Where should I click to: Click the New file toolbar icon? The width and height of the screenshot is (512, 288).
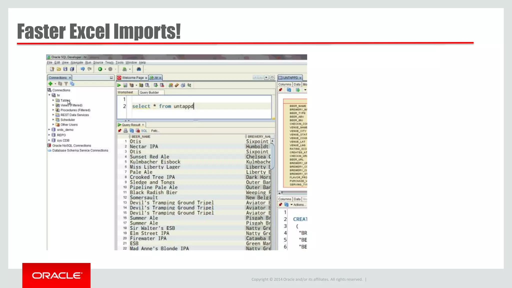tap(52, 69)
